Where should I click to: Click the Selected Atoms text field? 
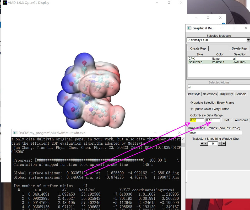219,87
